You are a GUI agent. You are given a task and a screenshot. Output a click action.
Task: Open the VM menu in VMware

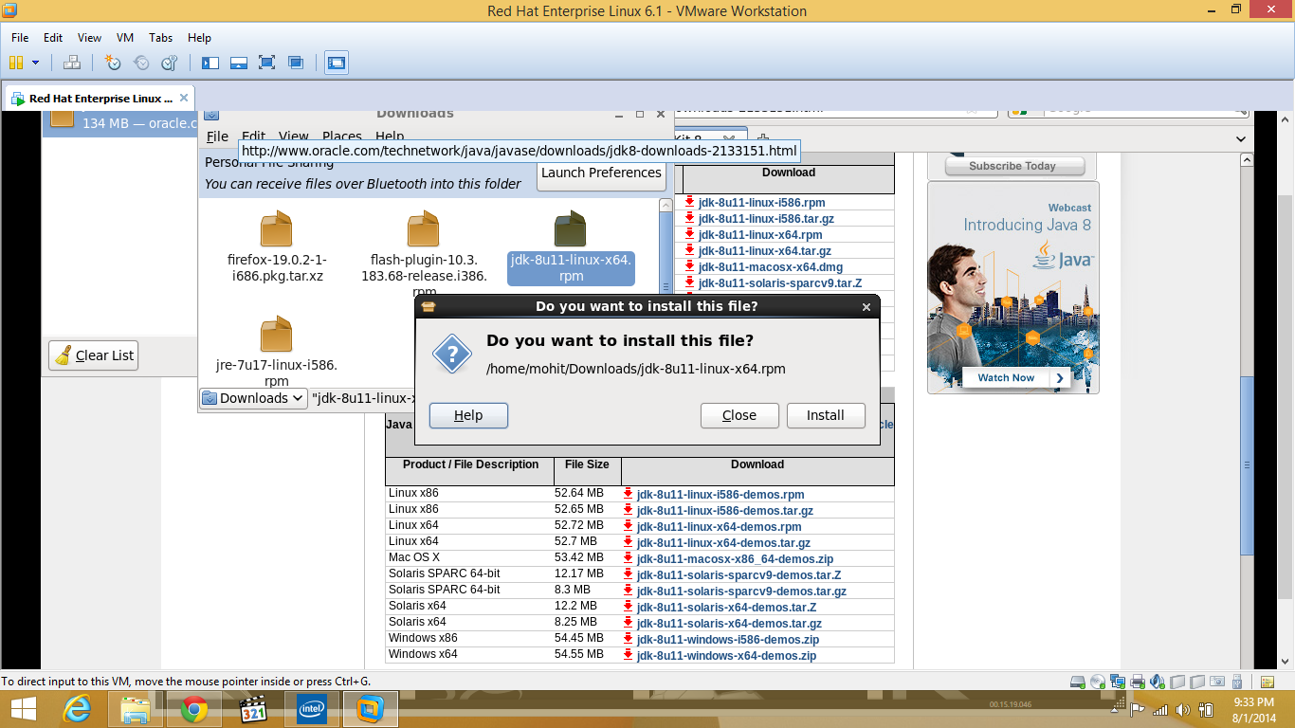coord(125,38)
